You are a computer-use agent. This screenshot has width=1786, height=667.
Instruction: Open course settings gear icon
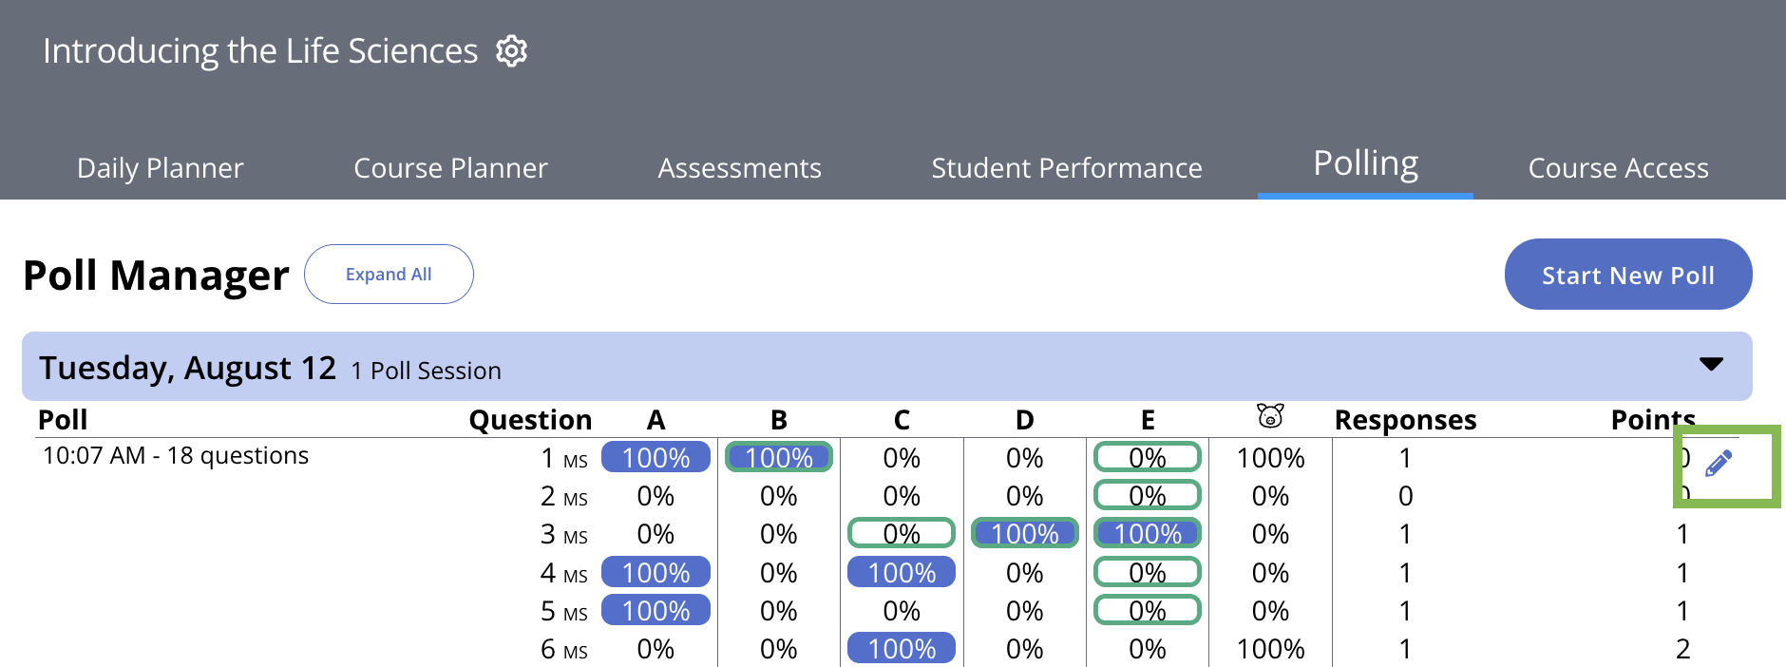(511, 51)
